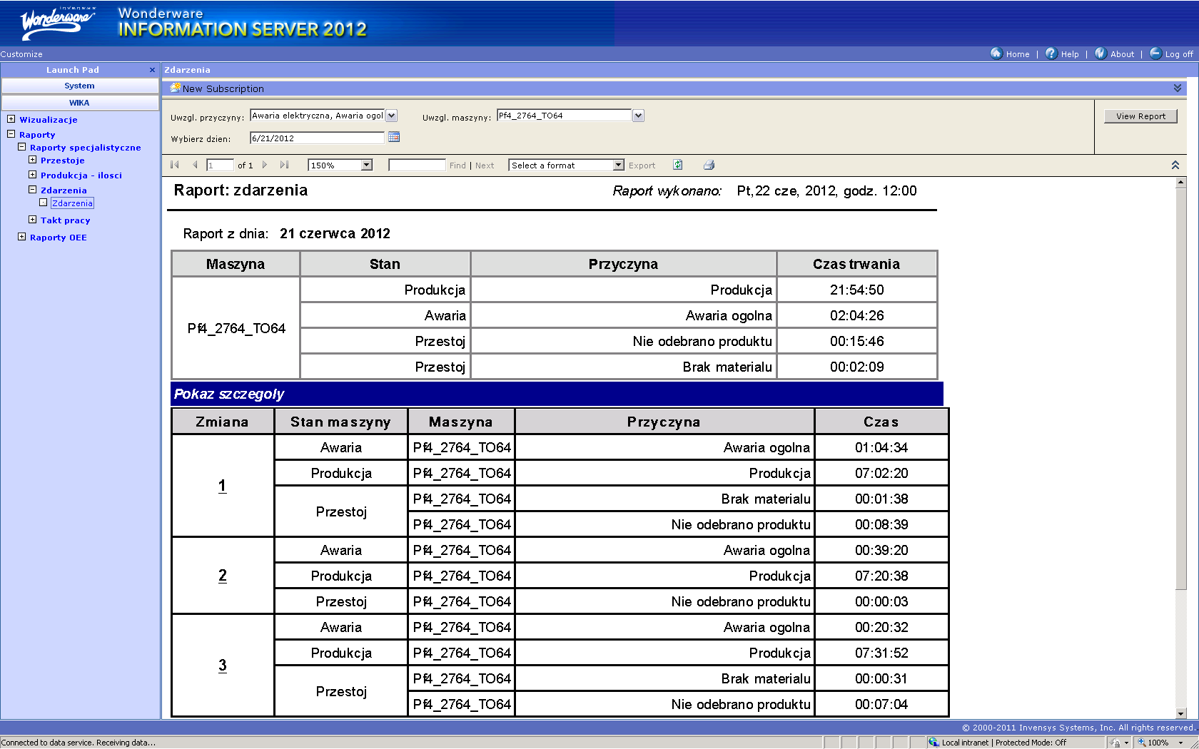
Task: Click Log off link text
Action: point(1179,54)
